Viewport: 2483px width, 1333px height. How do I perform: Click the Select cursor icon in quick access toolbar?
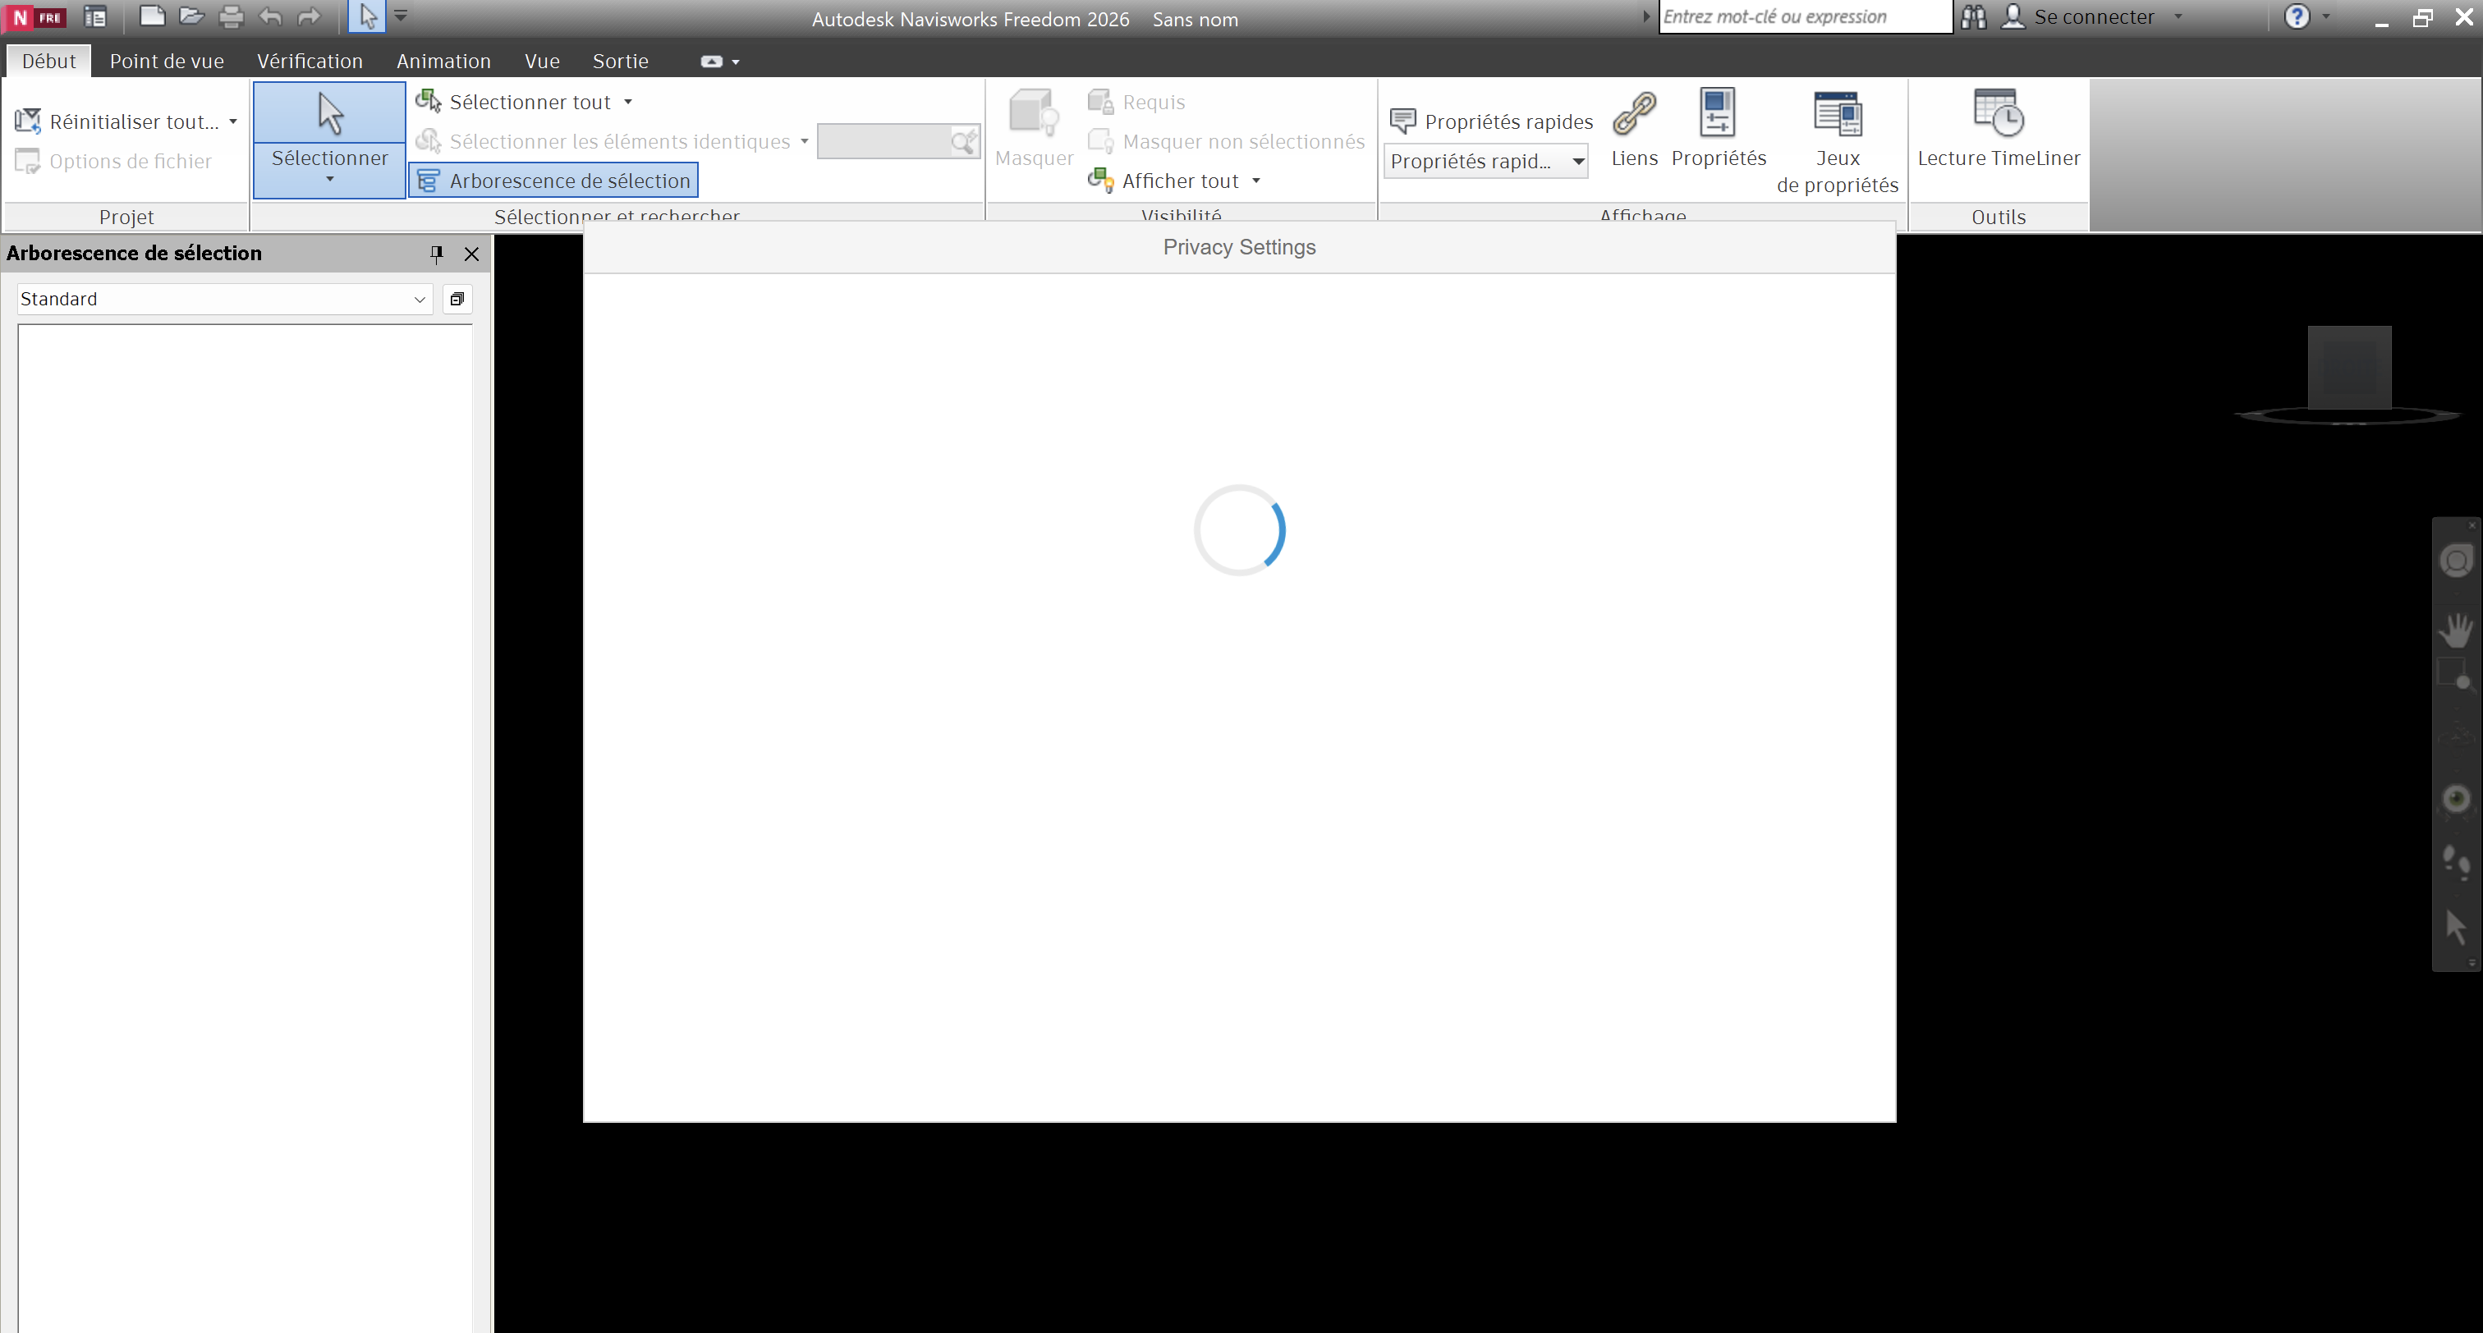(367, 16)
